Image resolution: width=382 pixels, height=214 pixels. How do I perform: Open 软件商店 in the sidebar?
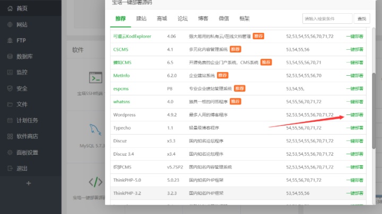27,136
